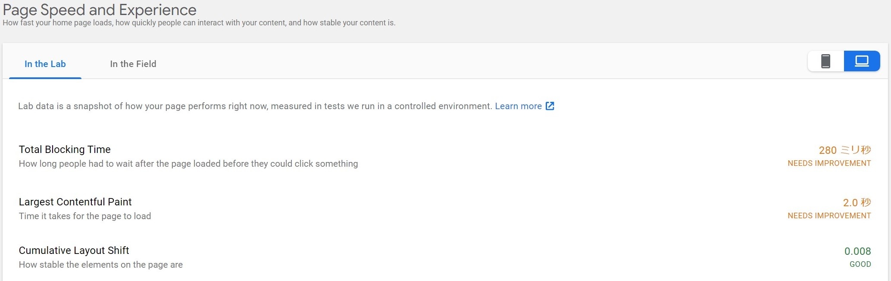Click the 280 millisecond blocking time value
Viewport: 891px width, 281px height.
pos(844,150)
